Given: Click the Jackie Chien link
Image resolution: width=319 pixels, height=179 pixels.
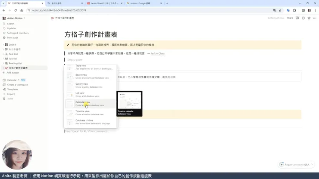Looking at the screenshot, I should (x=158, y=53).
